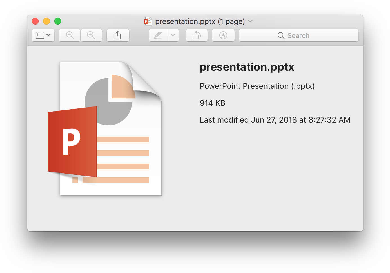Maximize the window with the green button

coord(58,21)
